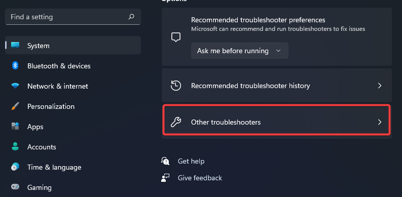Viewport: 402px width, 197px height.
Task: Open the Other troubleshooters chevron arrow
Action: point(380,122)
